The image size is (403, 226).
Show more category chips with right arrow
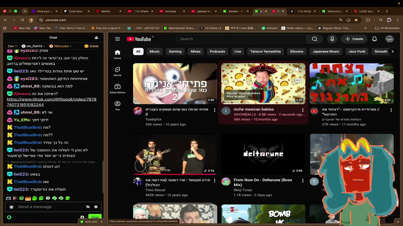(x=392, y=51)
